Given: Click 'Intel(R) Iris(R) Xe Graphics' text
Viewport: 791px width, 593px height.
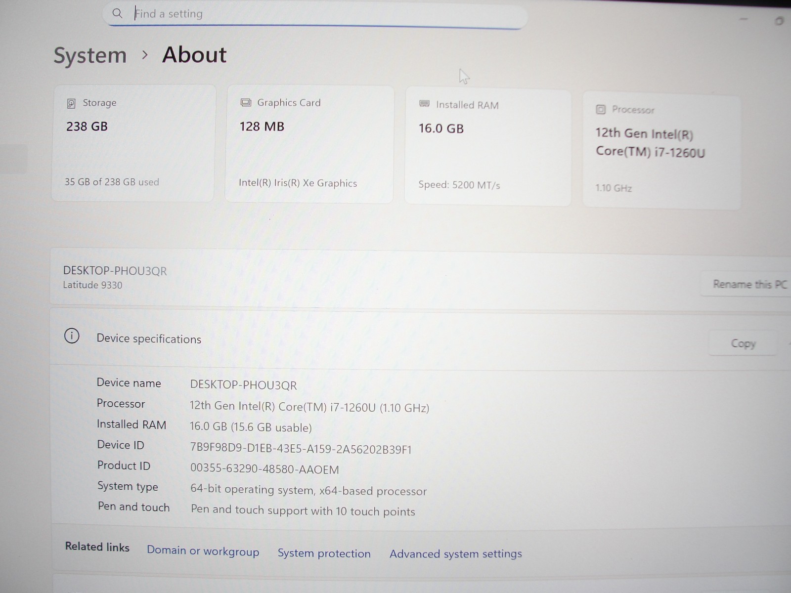Looking at the screenshot, I should pyautogui.click(x=298, y=183).
